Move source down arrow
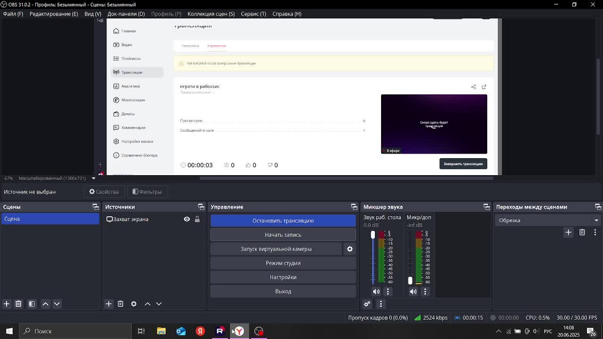Image resolution: width=603 pixels, height=339 pixels. [159, 304]
